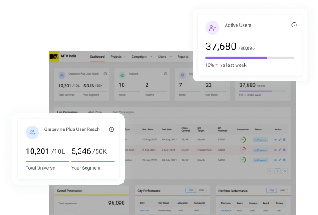Viewport: 318px width, 215px height.
Task: Click the Network card info icon
Action: tap(166, 74)
